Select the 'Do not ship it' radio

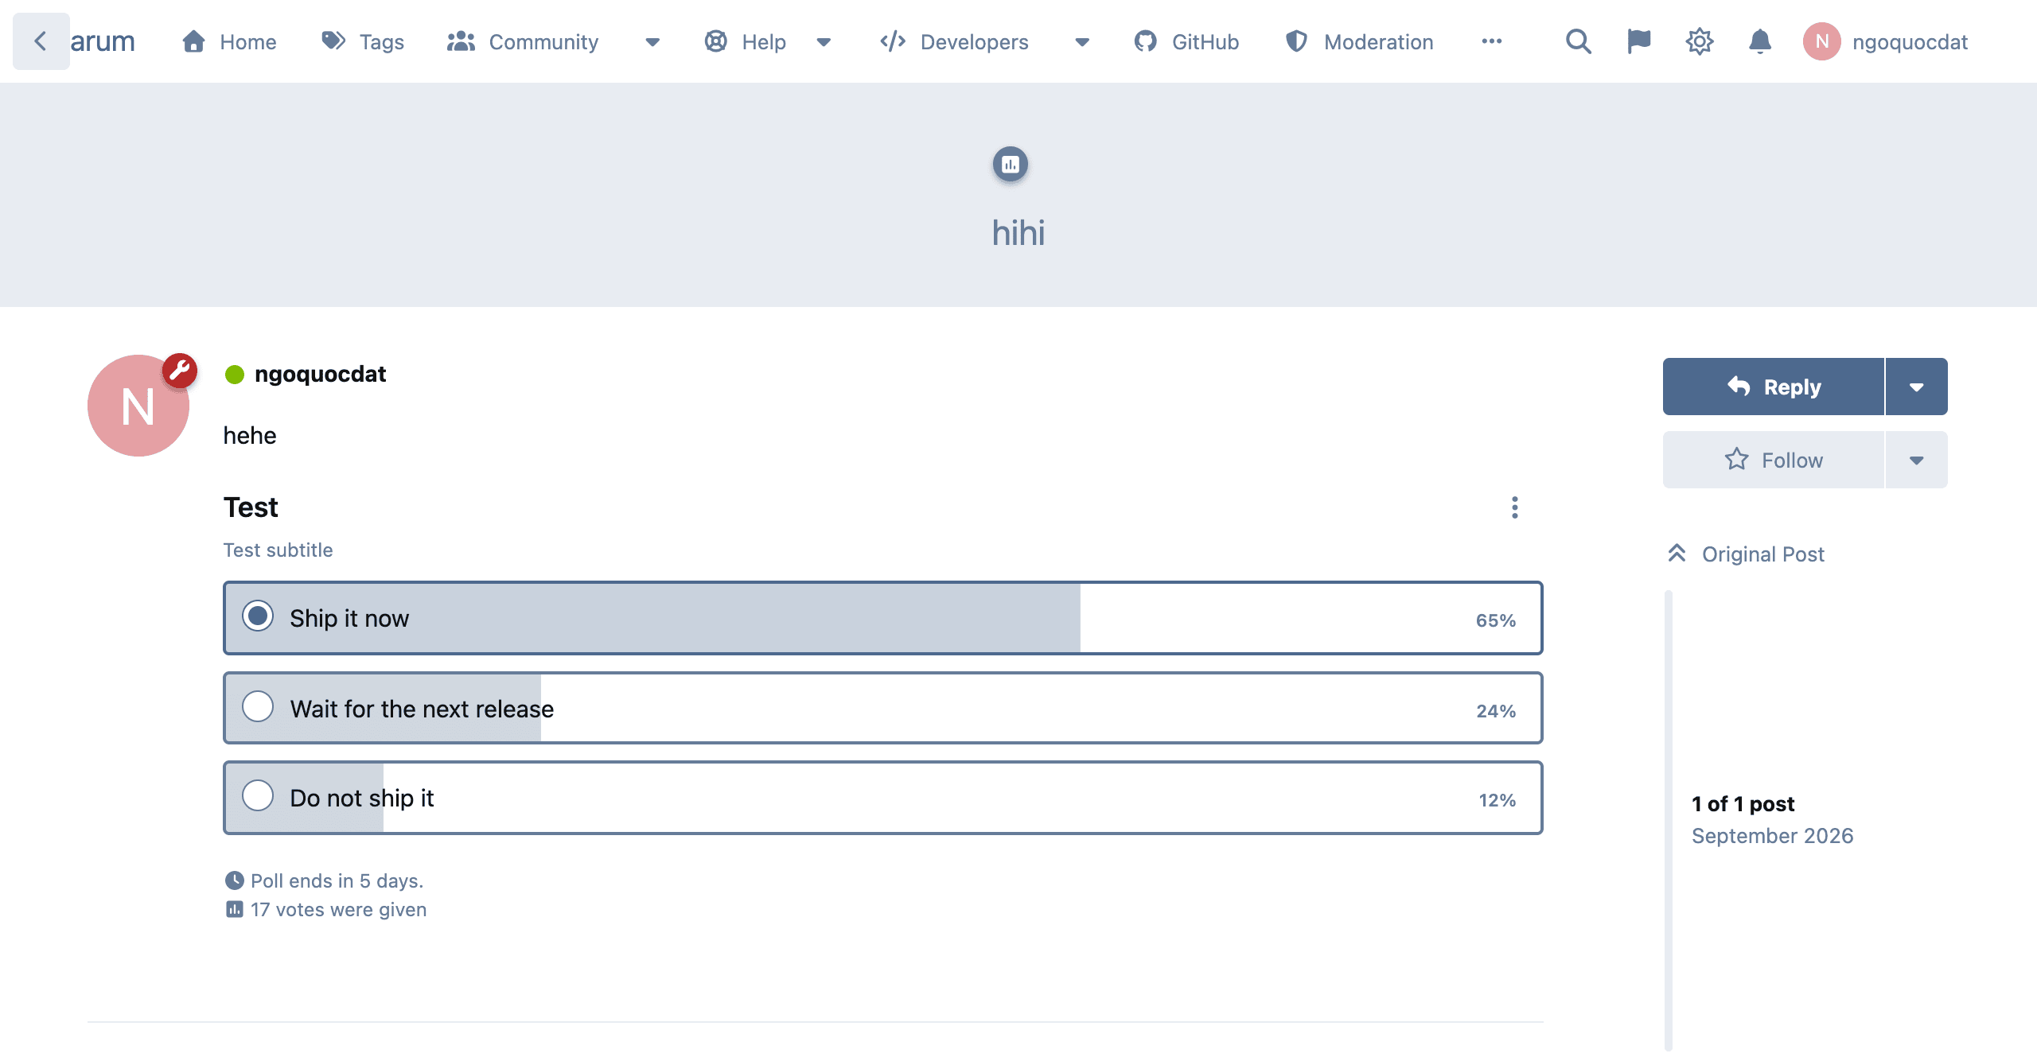(x=258, y=796)
